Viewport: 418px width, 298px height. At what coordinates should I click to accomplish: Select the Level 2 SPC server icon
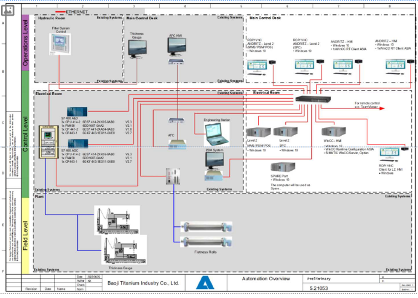285,132
